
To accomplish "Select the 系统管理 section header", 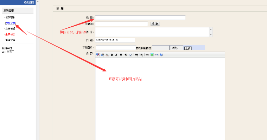I will pos(17,11).
